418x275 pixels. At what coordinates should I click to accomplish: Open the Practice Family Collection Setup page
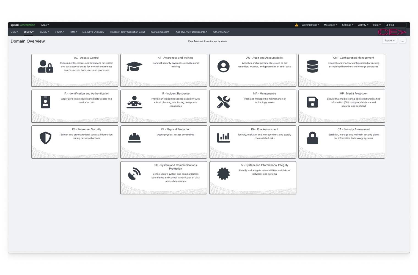point(127,32)
